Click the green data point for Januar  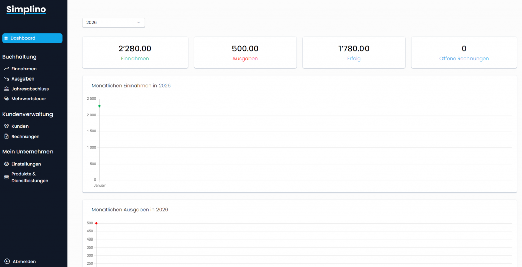click(99, 106)
